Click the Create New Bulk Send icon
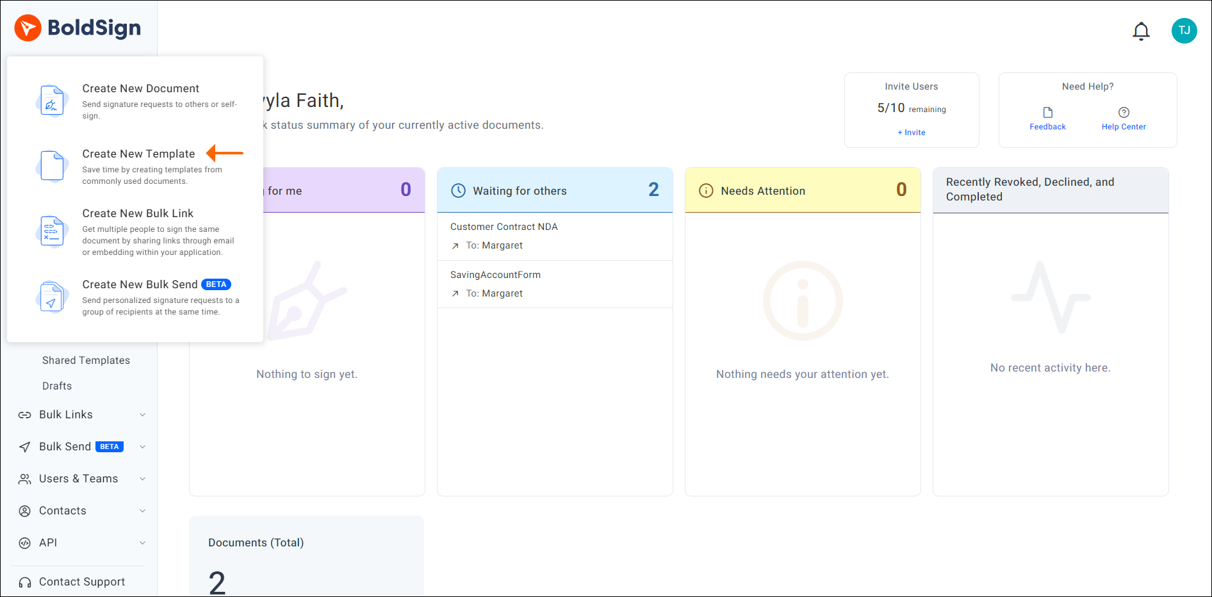 coord(52,297)
